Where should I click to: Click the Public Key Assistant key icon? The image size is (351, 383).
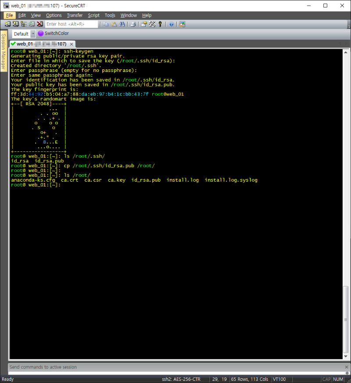(161, 24)
